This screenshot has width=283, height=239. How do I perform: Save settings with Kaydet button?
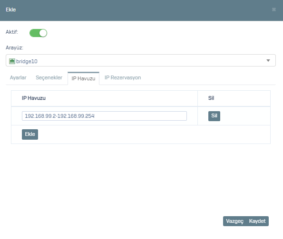point(257,221)
